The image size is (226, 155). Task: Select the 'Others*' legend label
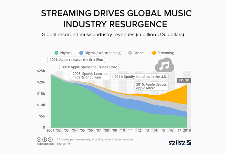tap(139, 53)
